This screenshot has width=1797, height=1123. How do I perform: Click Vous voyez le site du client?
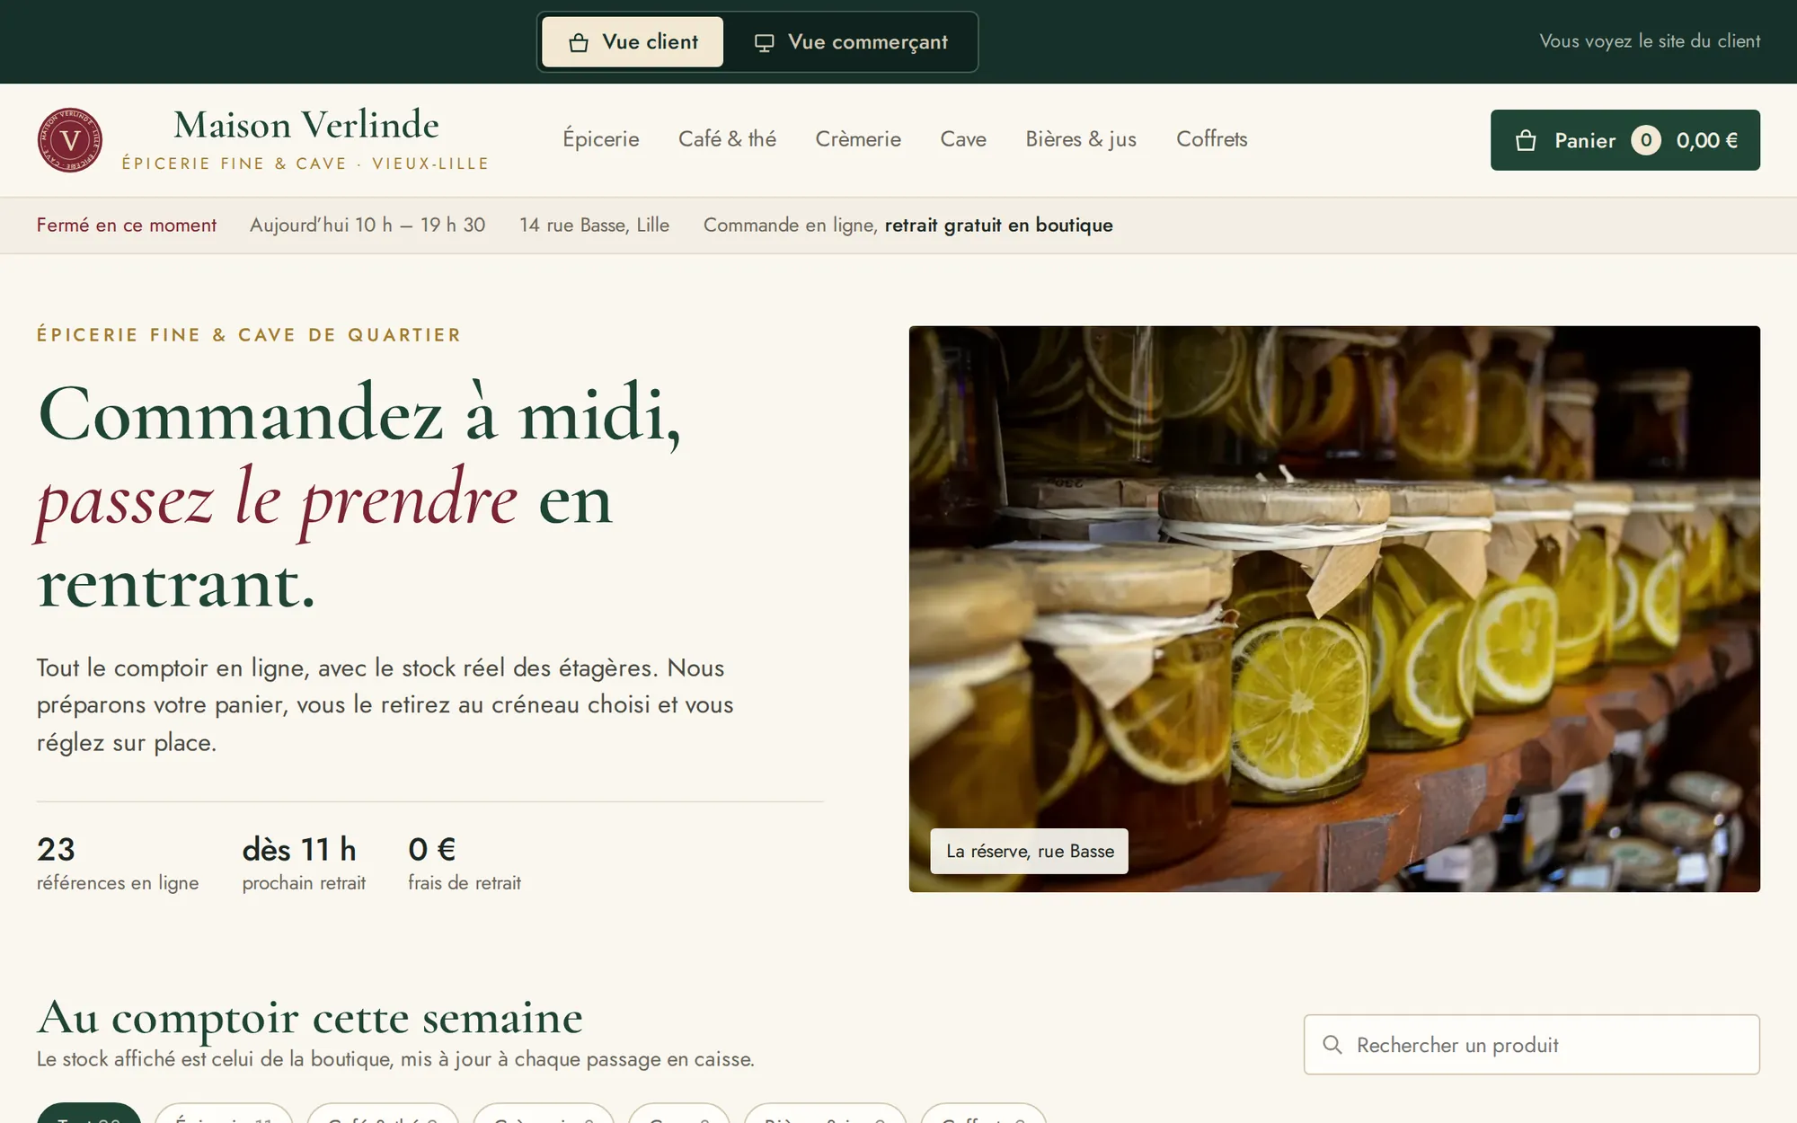(1650, 41)
